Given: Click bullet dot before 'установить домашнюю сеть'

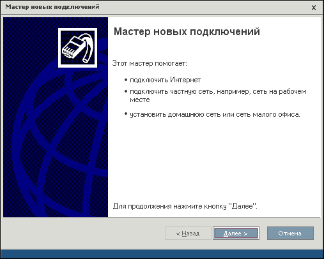Looking at the screenshot, I should pos(126,114).
